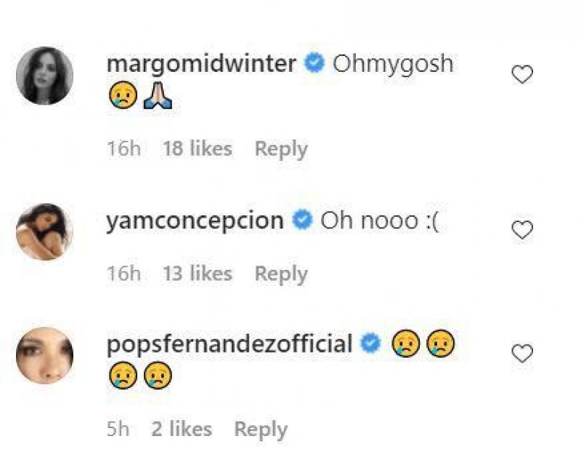Click margomidwinter's verified badge

[314, 64]
